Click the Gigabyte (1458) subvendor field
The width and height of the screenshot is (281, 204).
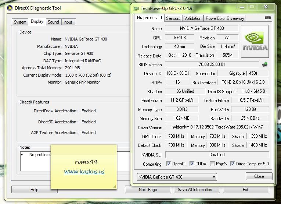coord(243,73)
